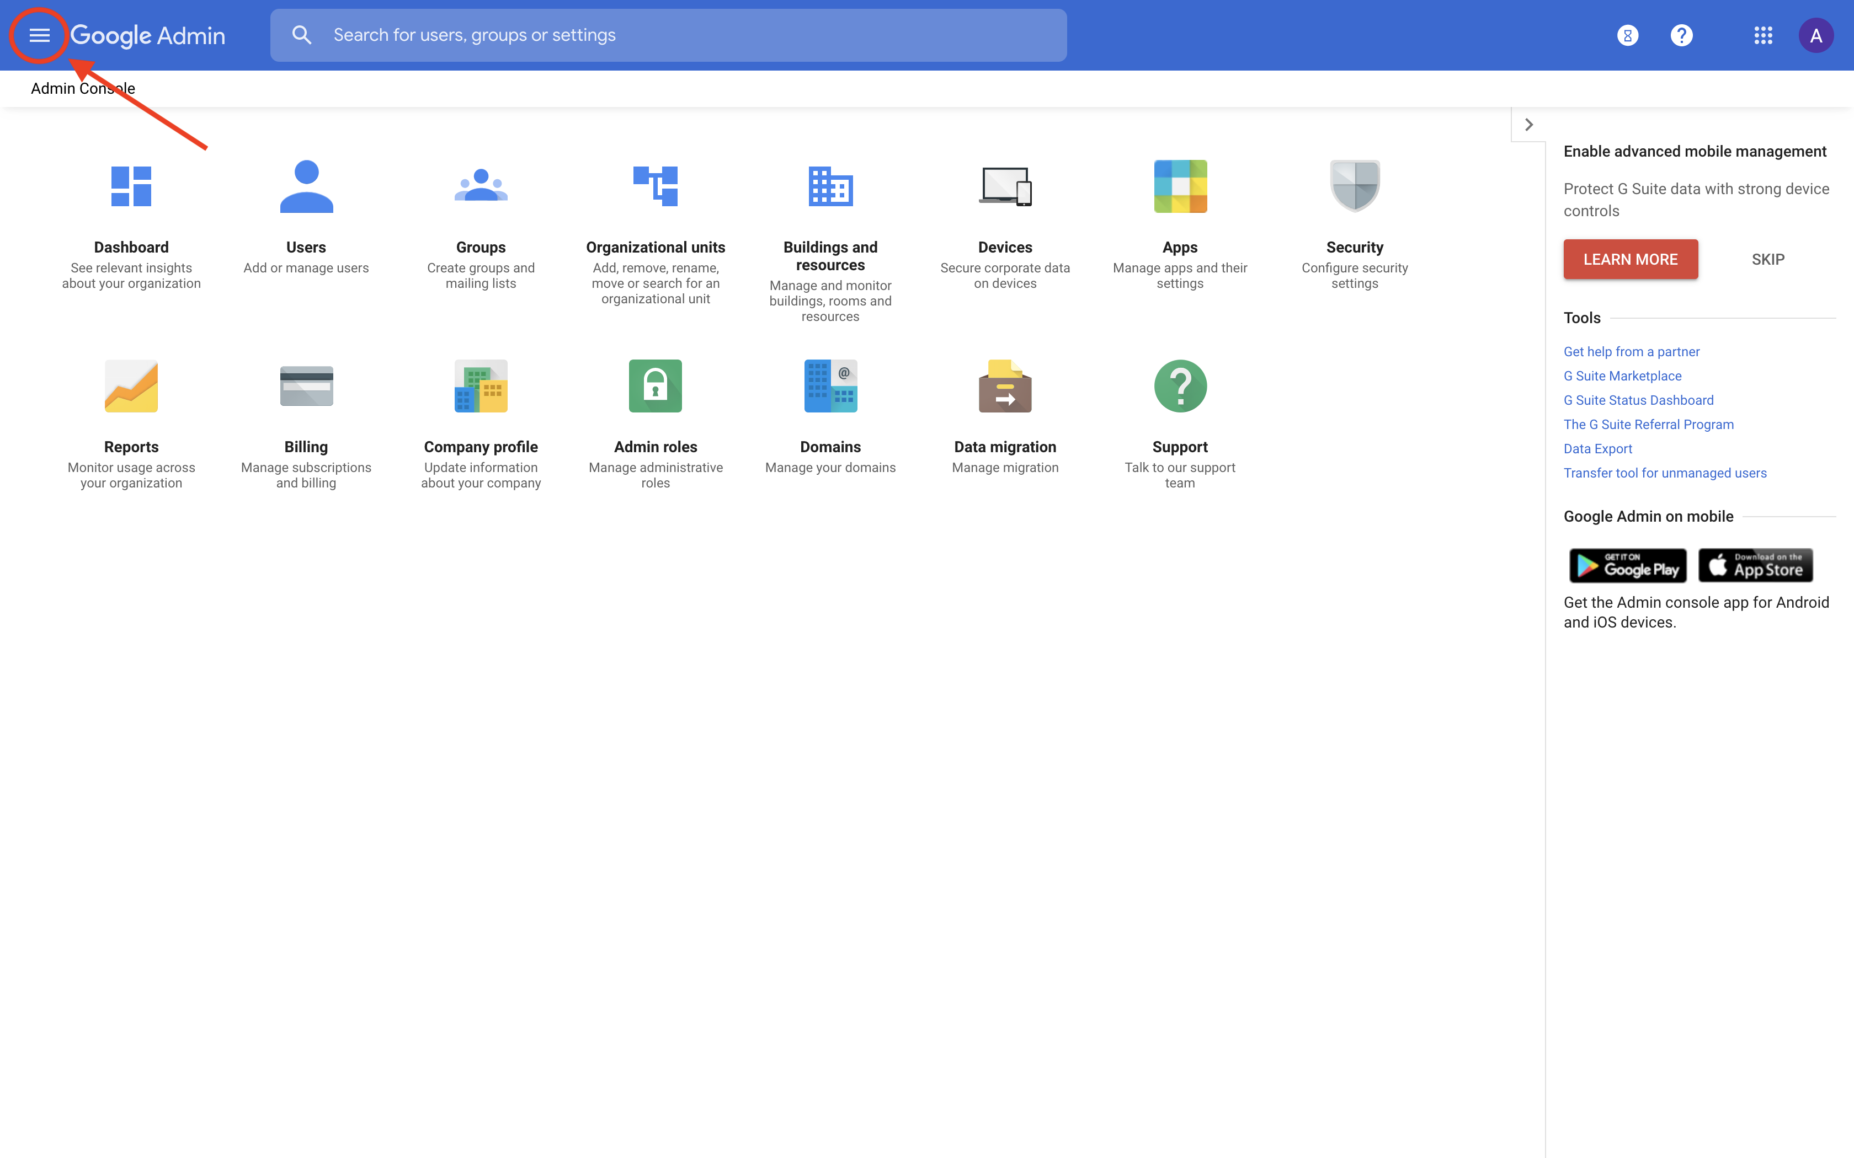The width and height of the screenshot is (1854, 1158).
Task: Open Organizational units icon
Action: click(x=655, y=186)
